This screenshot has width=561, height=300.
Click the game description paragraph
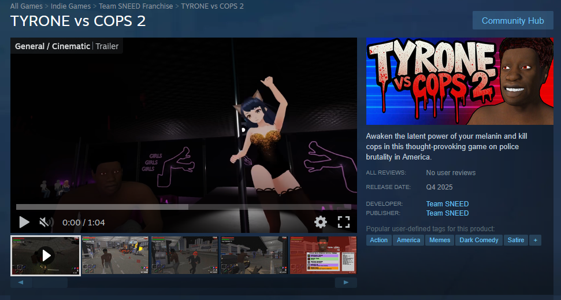(447, 146)
